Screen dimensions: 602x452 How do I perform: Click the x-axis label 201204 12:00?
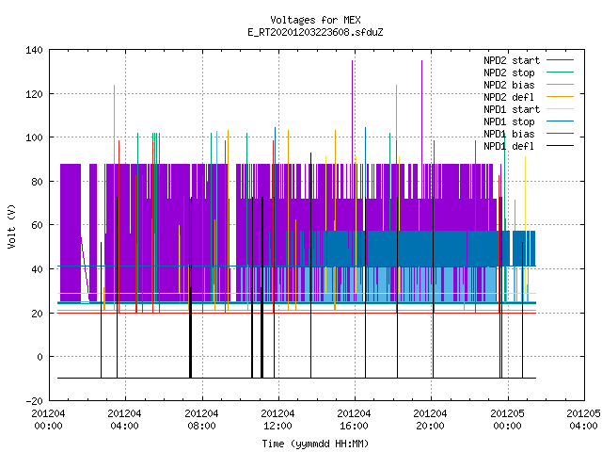point(277,420)
